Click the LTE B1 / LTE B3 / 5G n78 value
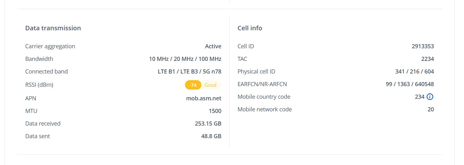This screenshot has height=165, width=464. click(x=189, y=72)
